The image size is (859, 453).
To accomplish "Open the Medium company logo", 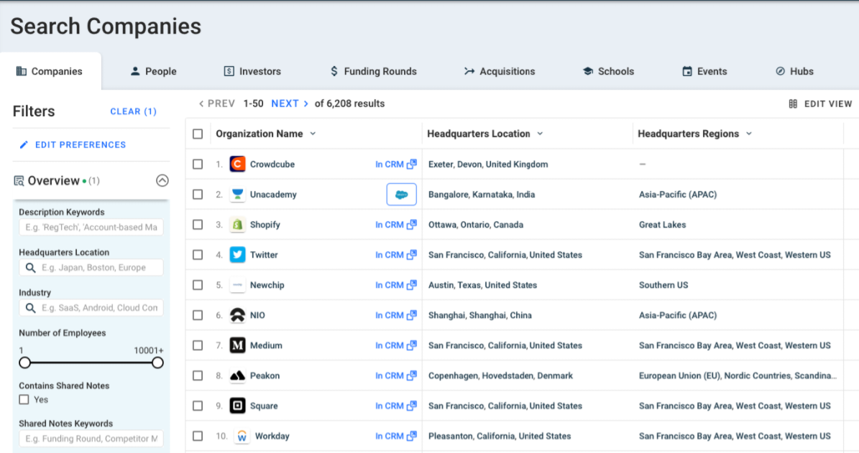I will (x=237, y=345).
